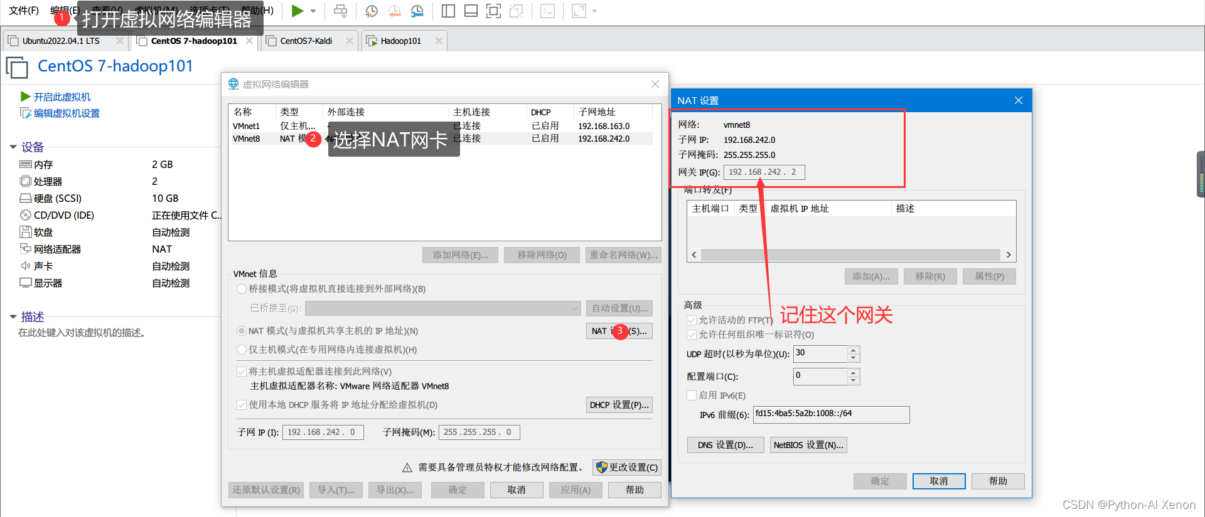Open the snapshot manager wrench-clock icon
This screenshot has width=1205, height=517.
tap(417, 11)
